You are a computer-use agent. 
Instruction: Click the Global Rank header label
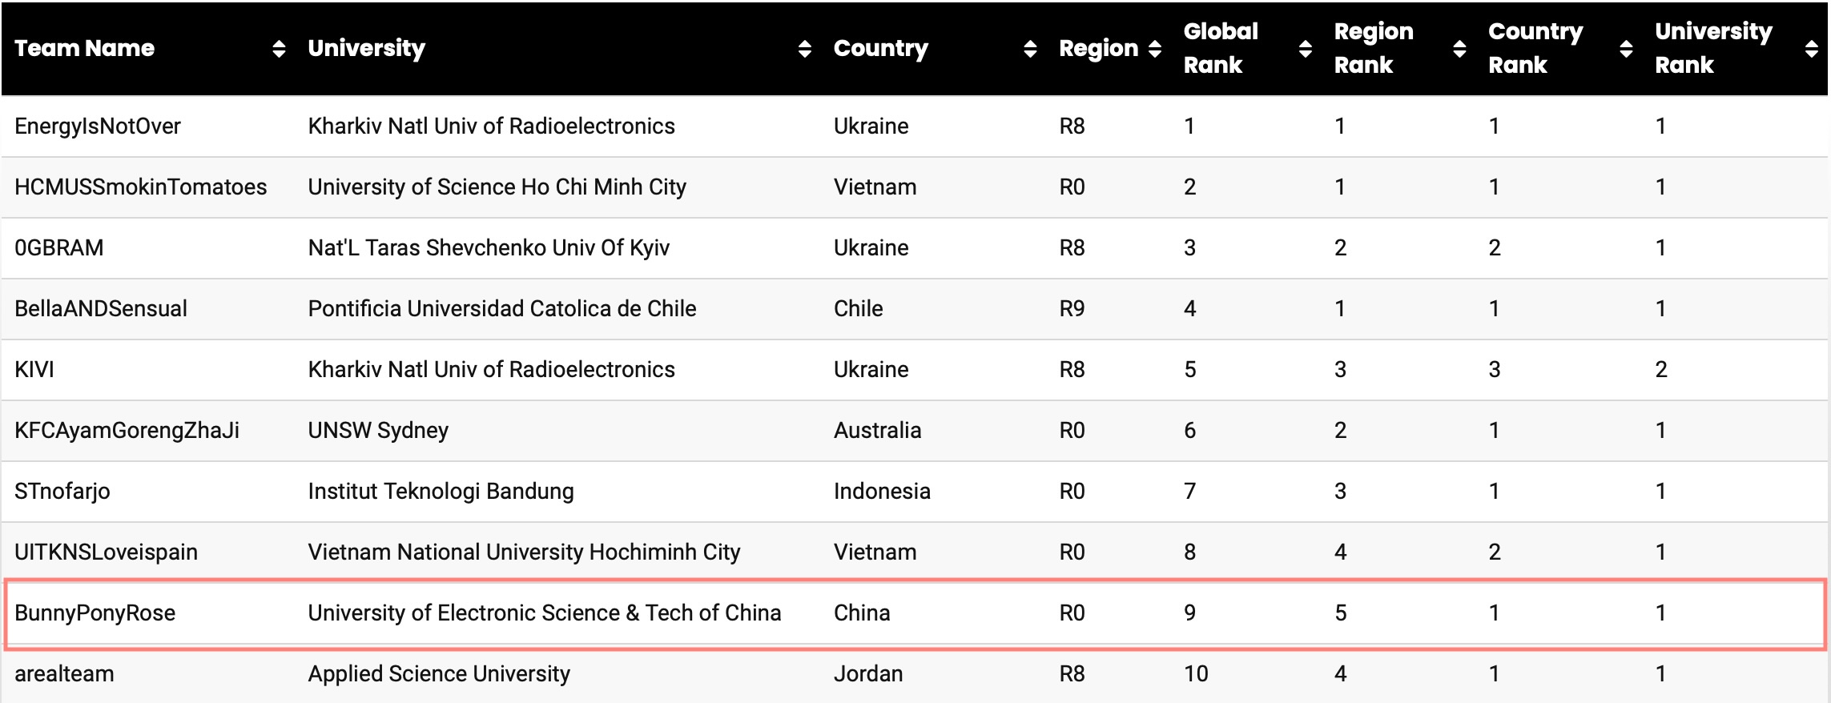1221,48
